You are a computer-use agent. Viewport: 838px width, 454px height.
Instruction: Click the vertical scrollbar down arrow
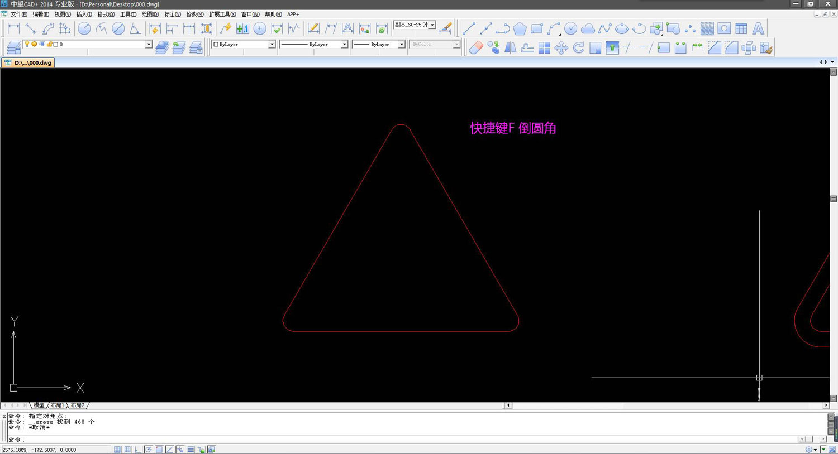[834, 398]
